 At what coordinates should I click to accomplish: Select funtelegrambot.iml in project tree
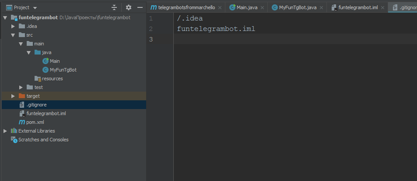click(46, 113)
